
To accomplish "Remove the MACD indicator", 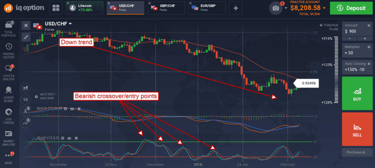I will click(x=79, y=108).
